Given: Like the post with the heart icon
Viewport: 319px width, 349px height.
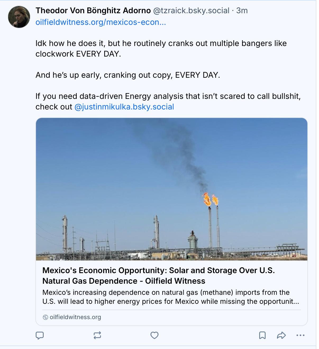Looking at the screenshot, I should 154,336.
